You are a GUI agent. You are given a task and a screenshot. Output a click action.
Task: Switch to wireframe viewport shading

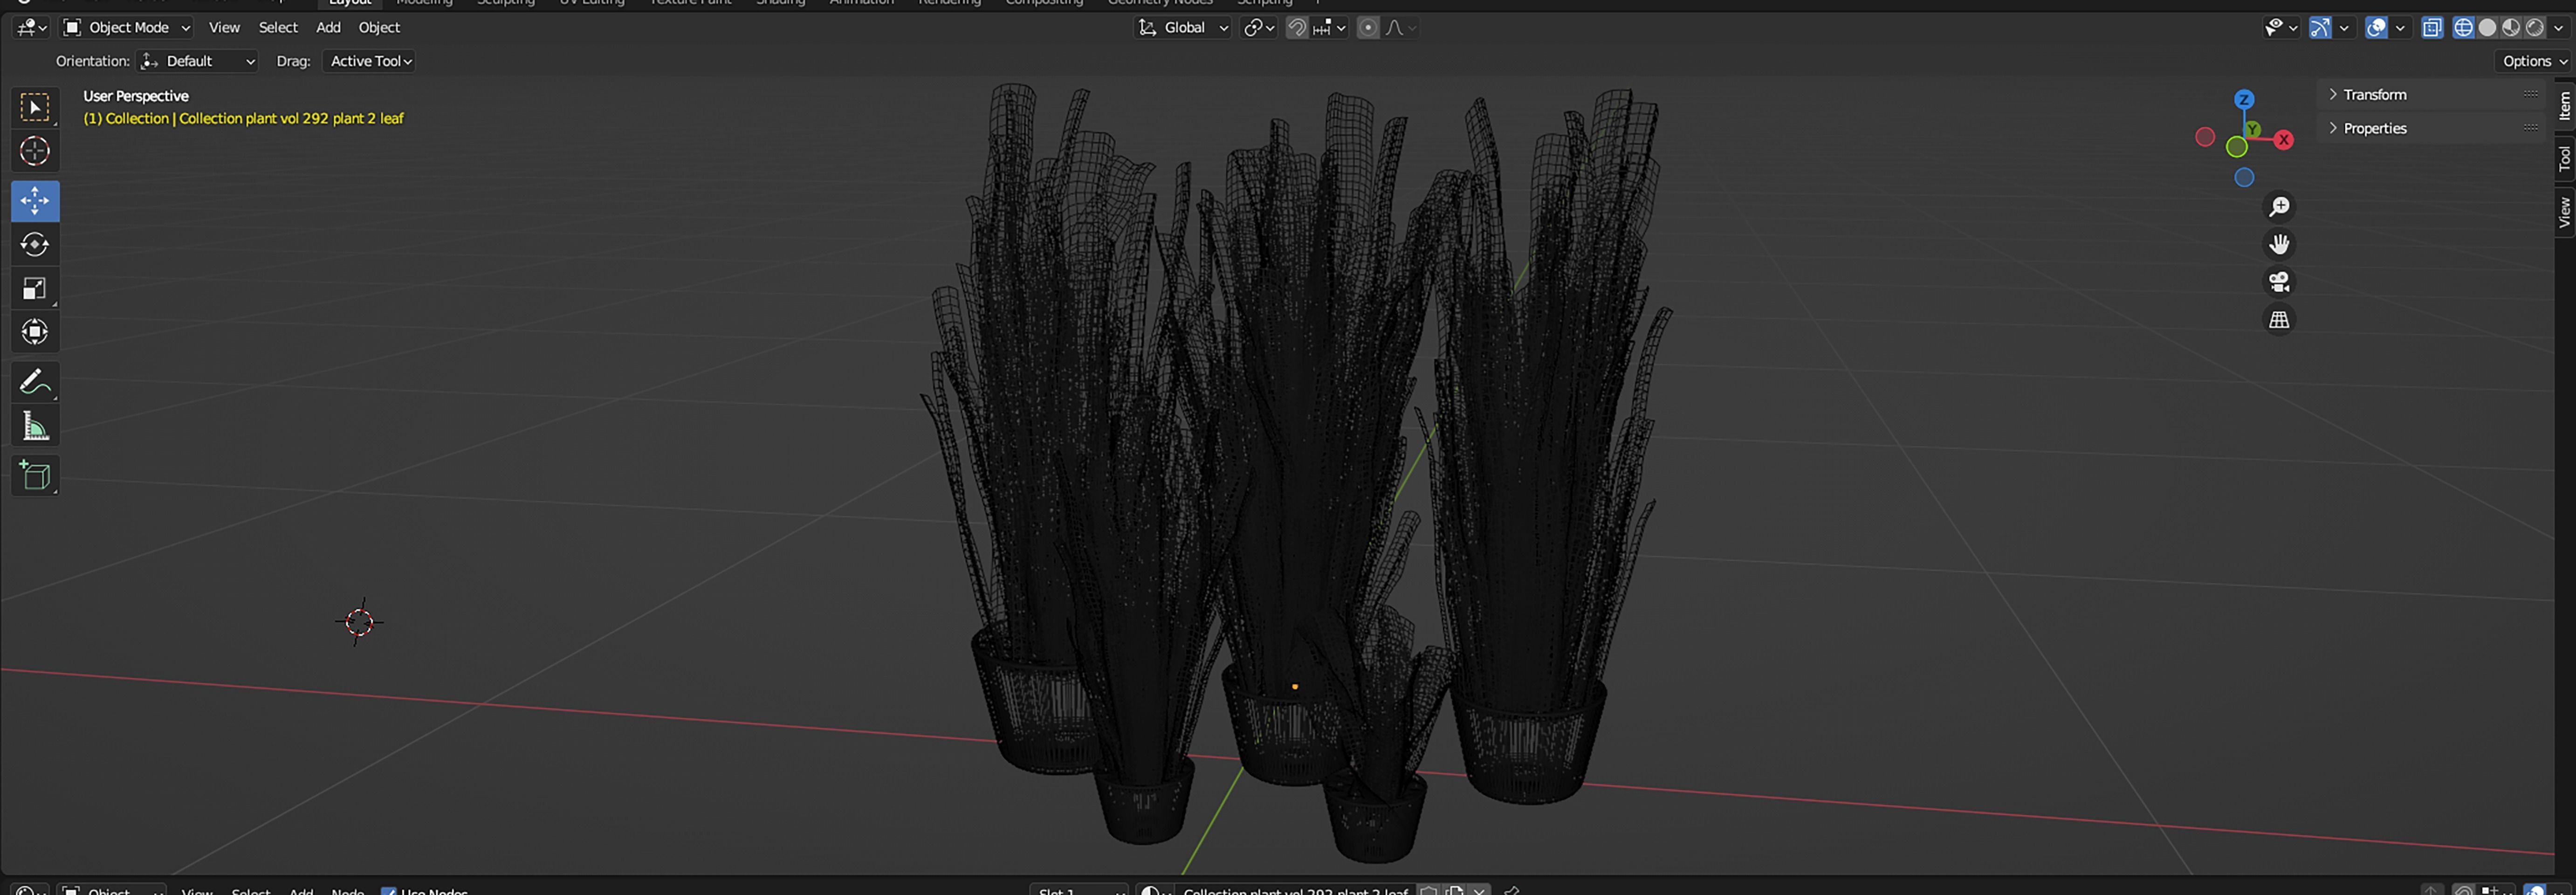pyautogui.click(x=2464, y=28)
